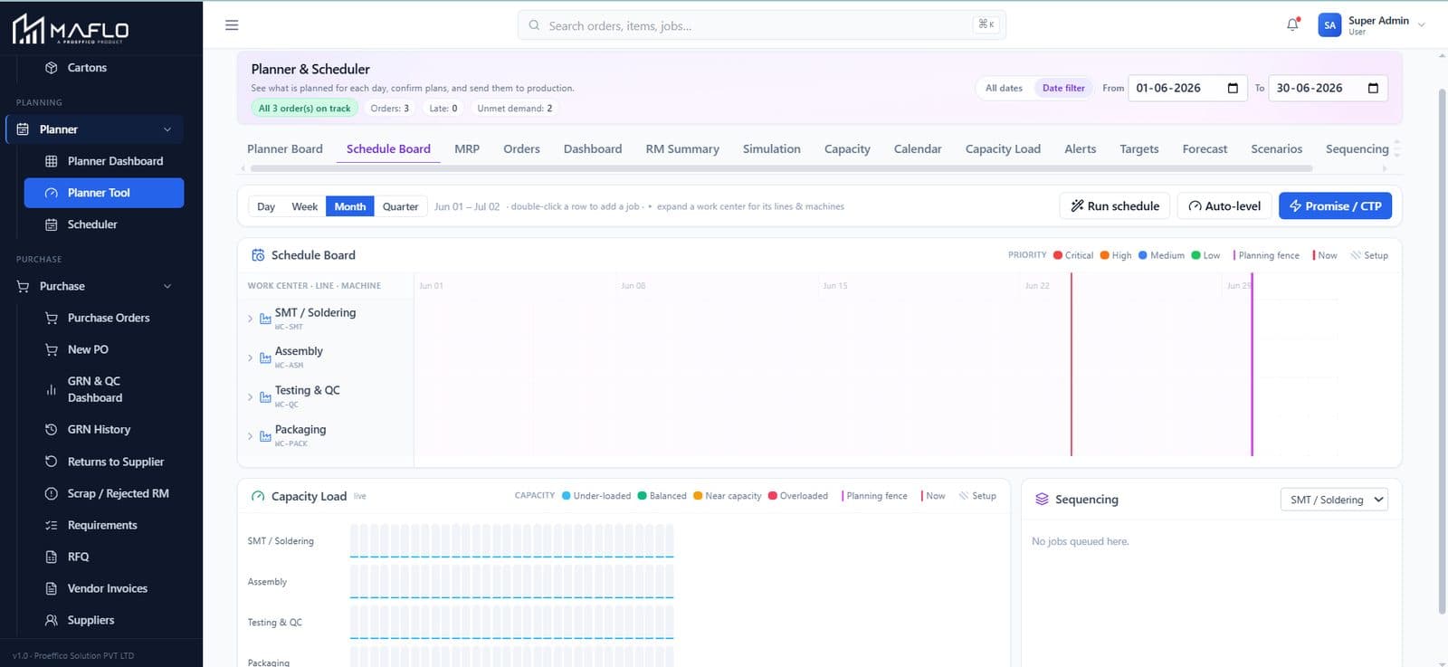Click the Scheduler calendar icon
The height and width of the screenshot is (667, 1448).
coord(52,224)
